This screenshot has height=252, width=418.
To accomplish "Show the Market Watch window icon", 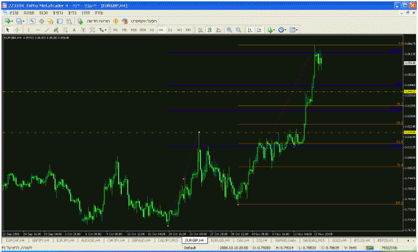I will [x=32, y=21].
